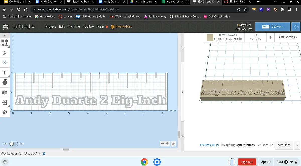301x166 pixels.
Task: Toggle units between inch and mm
Action: coord(14,144)
